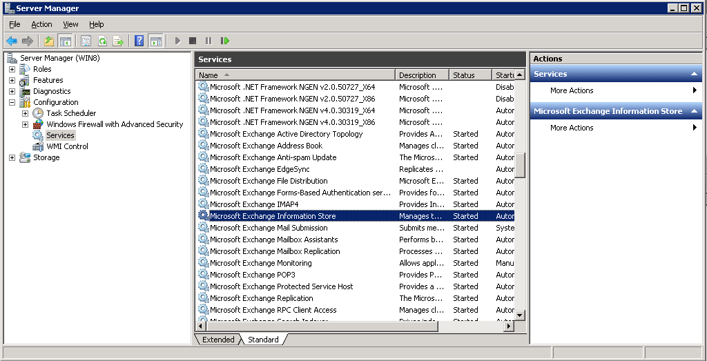Screen dimensions: 707x361
Task: Click the Pause Service button
Action: [x=209, y=41]
